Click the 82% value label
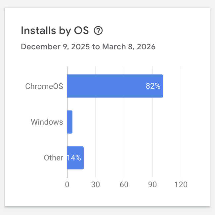 [x=153, y=86]
